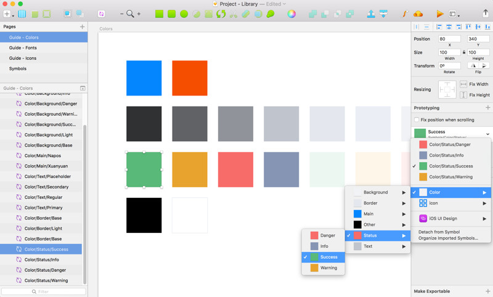This screenshot has height=297, width=493.
Task: Open the Background color submenu
Action: [x=378, y=192]
